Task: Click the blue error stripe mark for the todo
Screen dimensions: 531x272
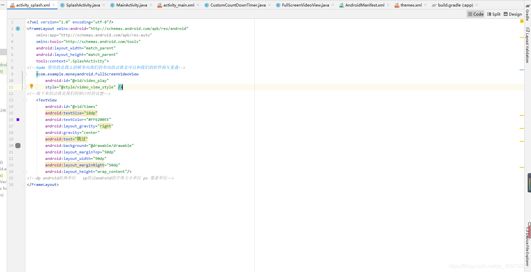Action: [522, 70]
